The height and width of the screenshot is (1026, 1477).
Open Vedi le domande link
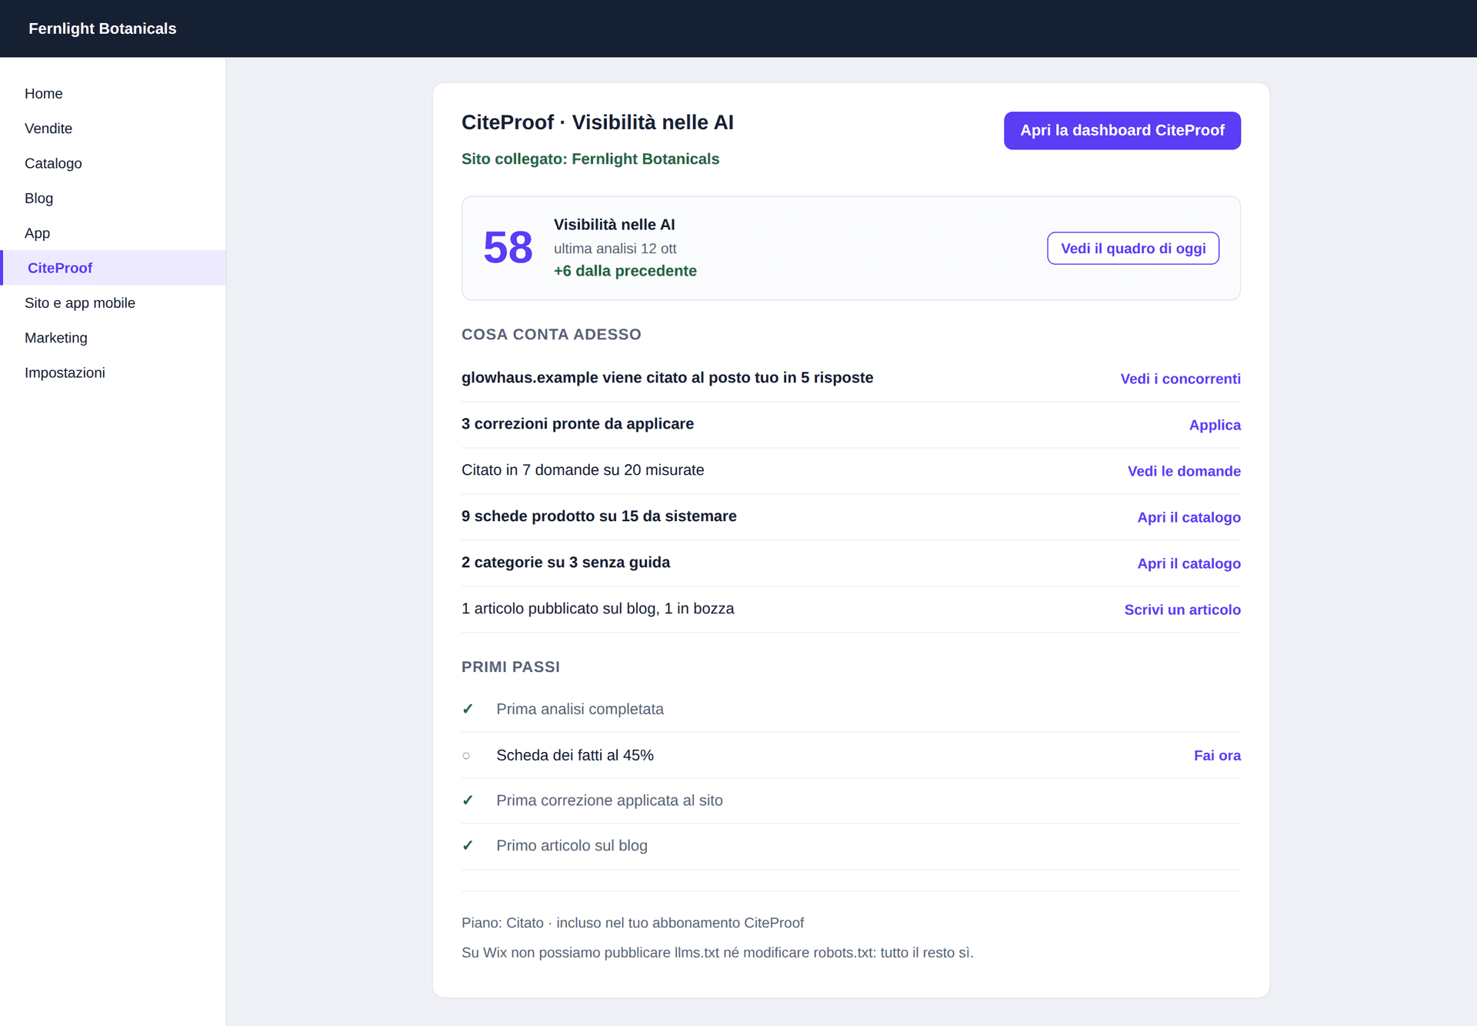[1184, 471]
